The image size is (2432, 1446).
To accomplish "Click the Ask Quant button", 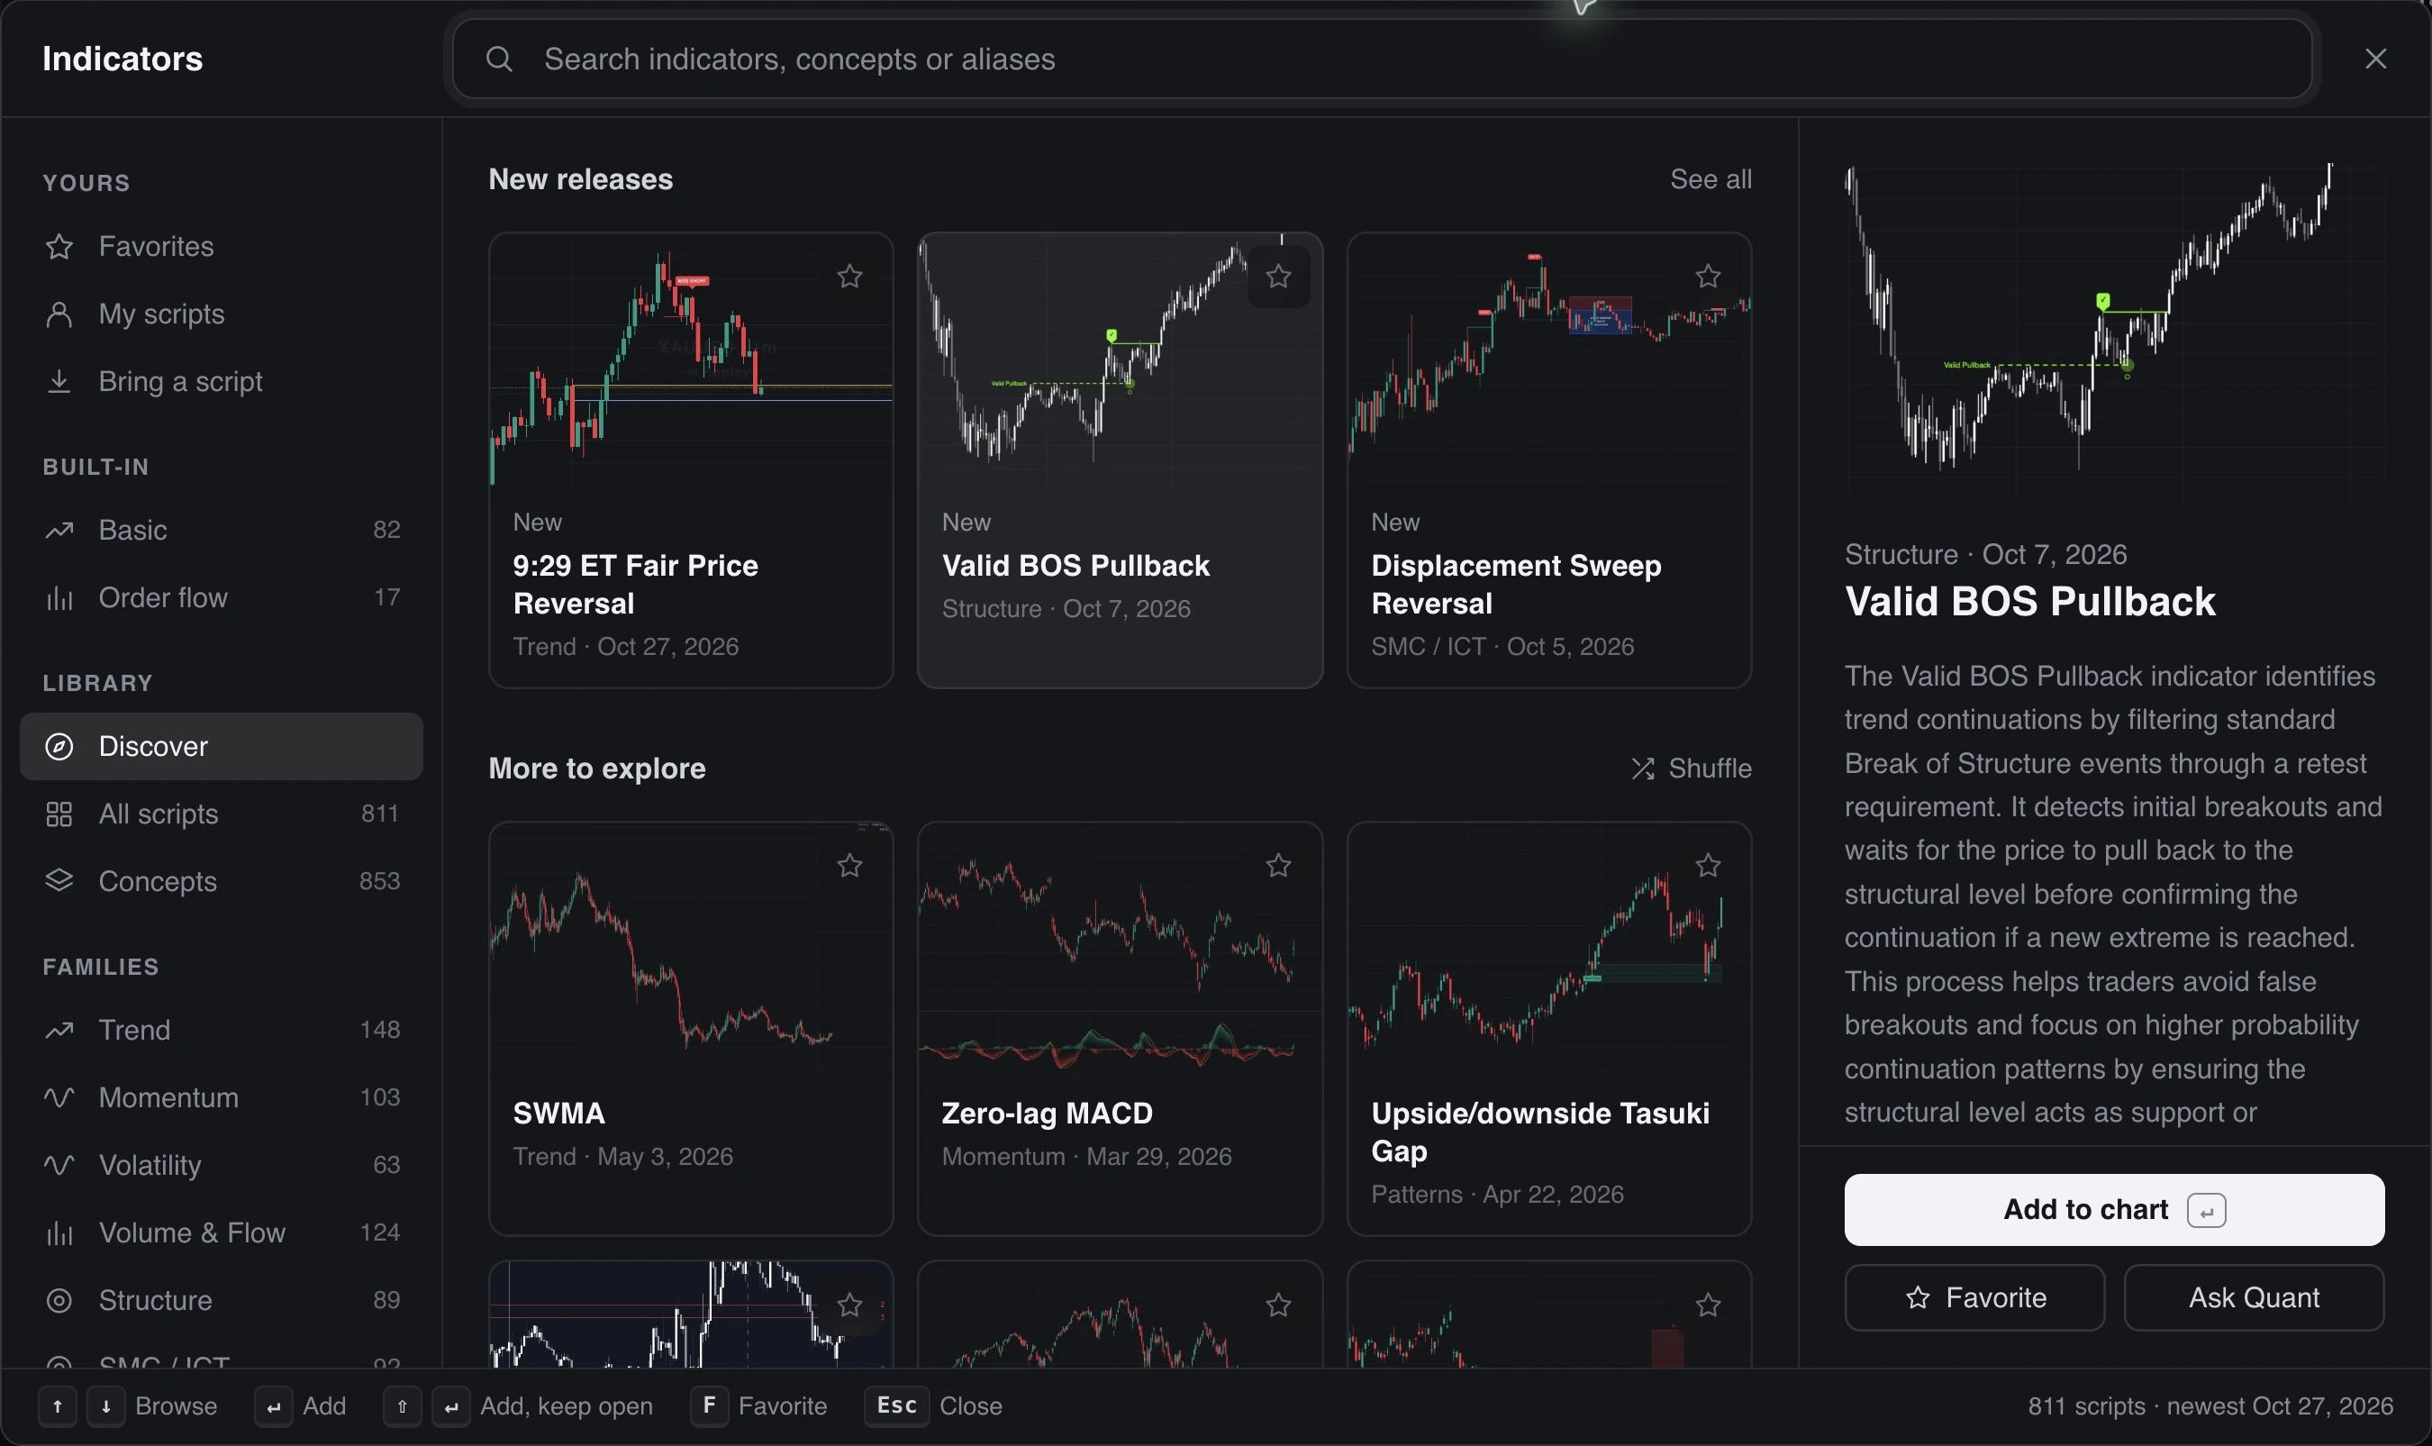I will tap(2254, 1298).
